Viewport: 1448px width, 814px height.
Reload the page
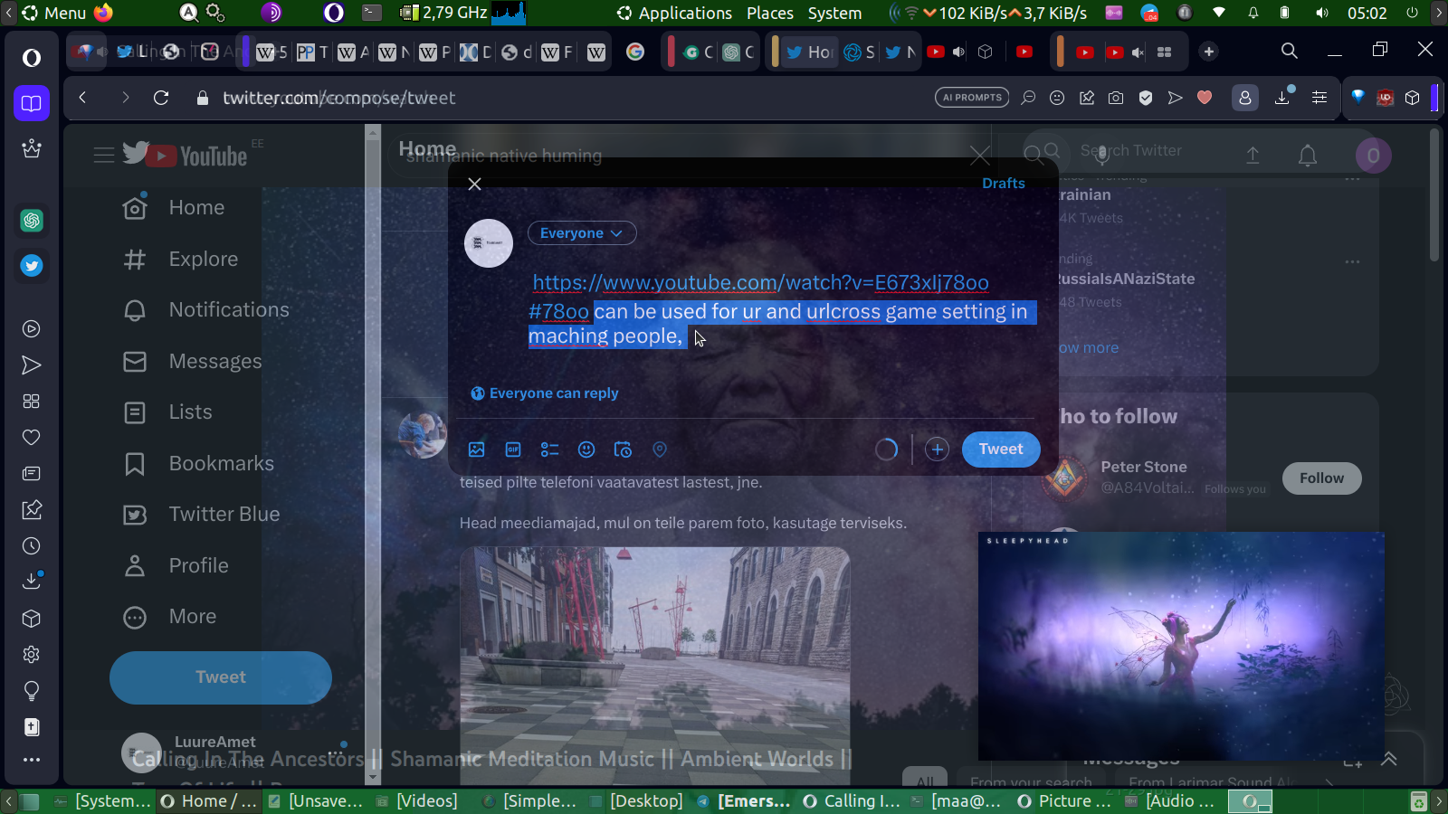(161, 98)
